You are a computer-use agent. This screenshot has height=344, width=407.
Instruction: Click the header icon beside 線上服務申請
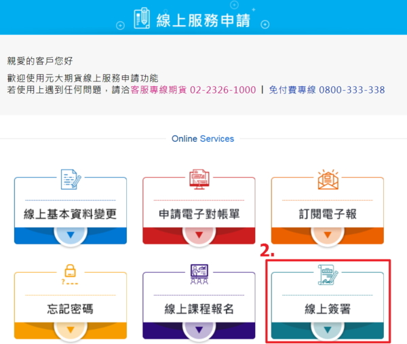[142, 18]
